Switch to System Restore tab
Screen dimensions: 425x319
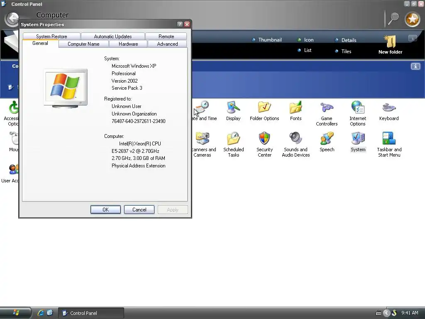click(x=51, y=37)
